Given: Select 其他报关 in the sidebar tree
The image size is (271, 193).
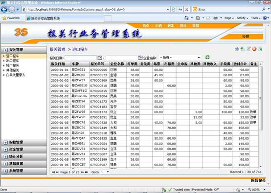Looking at the screenshot, I should 12,70.
